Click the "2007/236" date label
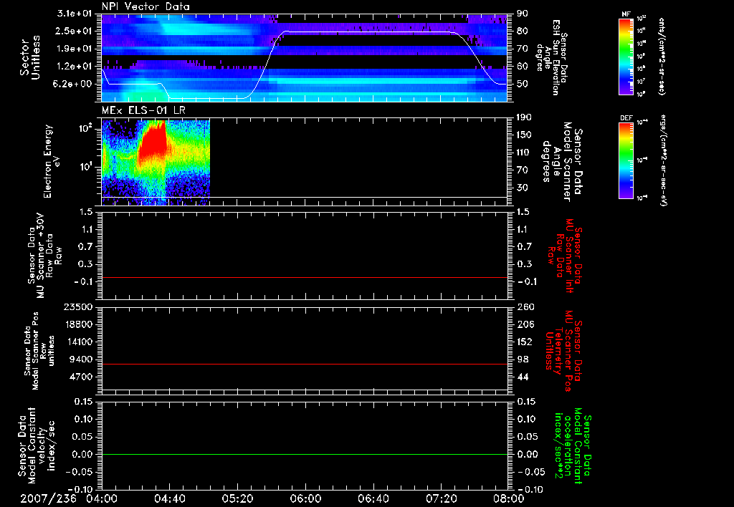Screen dimensions: 734x507 point(48,498)
